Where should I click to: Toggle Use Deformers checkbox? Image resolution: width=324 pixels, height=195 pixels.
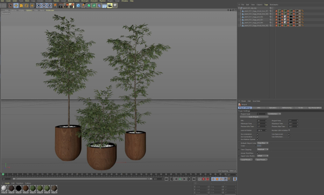click(x=289, y=137)
